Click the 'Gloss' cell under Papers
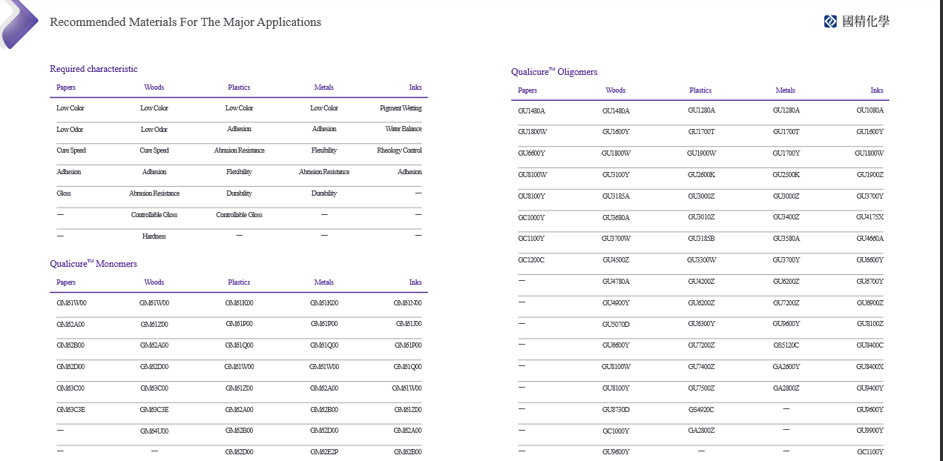The image size is (943, 461). tap(64, 193)
